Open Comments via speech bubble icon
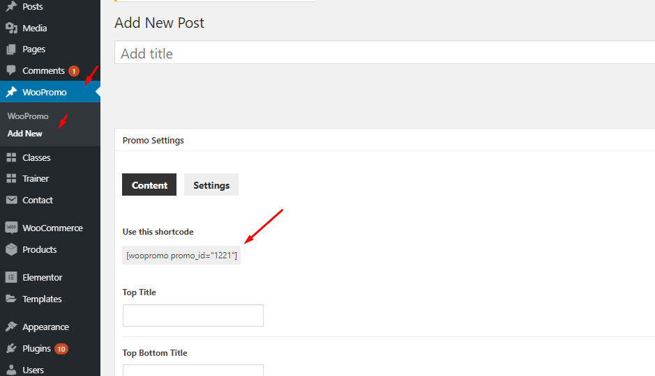Screen dimensions: 655x376 tap(11, 70)
